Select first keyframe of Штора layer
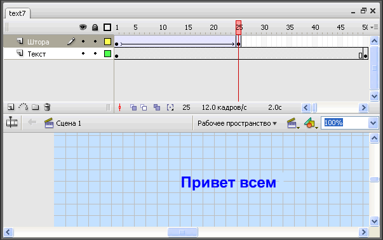 click(116, 44)
